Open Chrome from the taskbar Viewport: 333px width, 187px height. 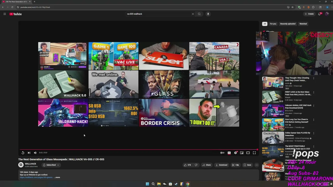tap(188, 184)
